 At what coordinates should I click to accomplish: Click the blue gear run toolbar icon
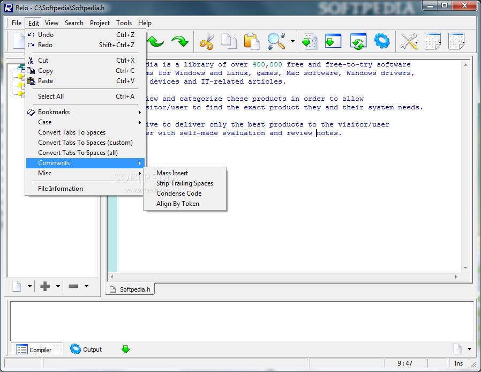click(x=382, y=41)
